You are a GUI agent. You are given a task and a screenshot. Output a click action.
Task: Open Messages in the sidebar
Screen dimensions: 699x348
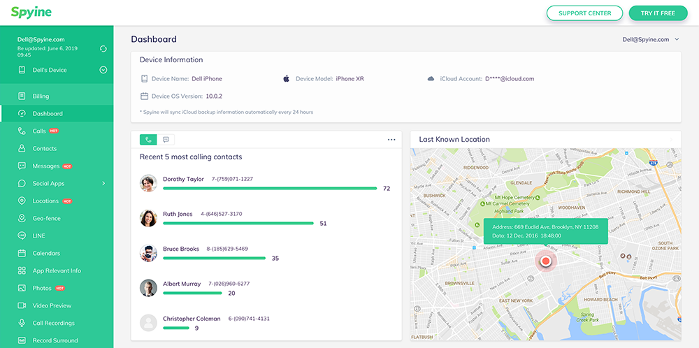click(x=57, y=166)
